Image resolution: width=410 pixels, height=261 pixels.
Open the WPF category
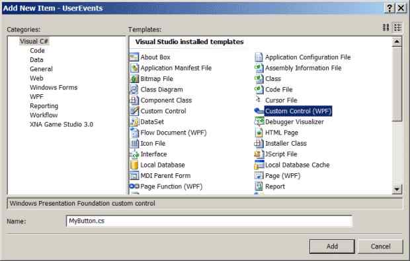pos(36,96)
